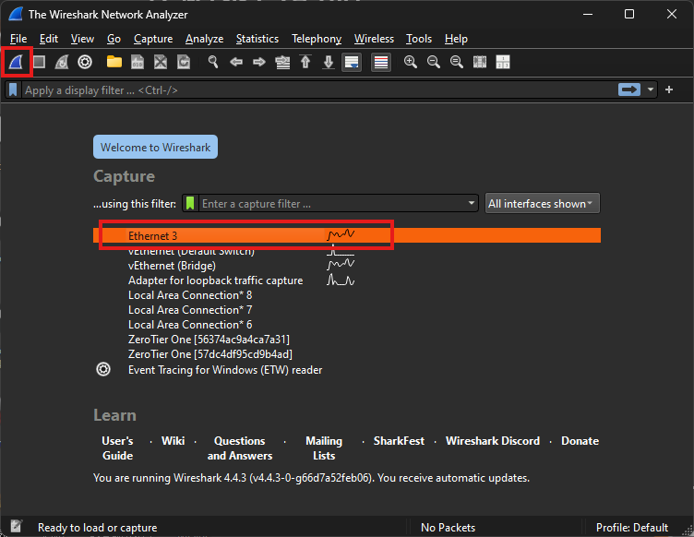Open the Questions and Answers link
Image resolution: width=694 pixels, height=537 pixels.
239,448
